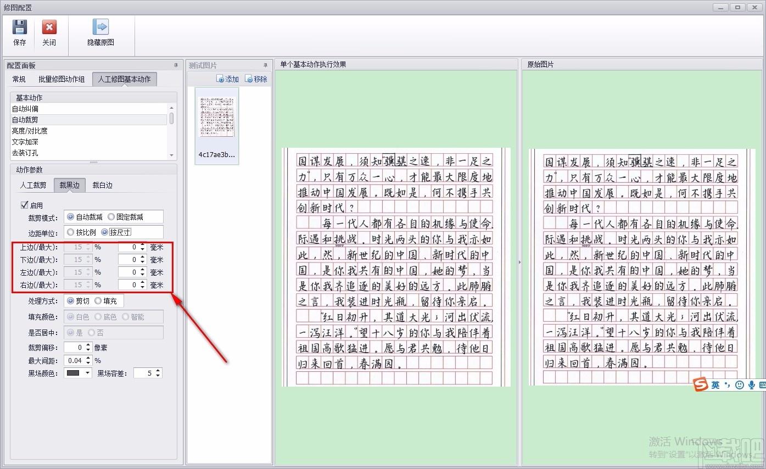The width and height of the screenshot is (766, 469).
Task: Click the splitter grip below the basic actions list
Action: click(93, 162)
